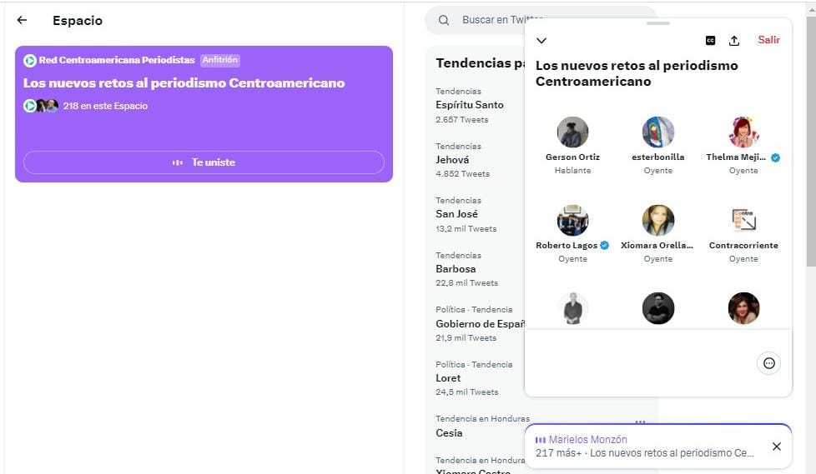Click the Te uniste button
This screenshot has width=816, height=474.
pos(204,162)
